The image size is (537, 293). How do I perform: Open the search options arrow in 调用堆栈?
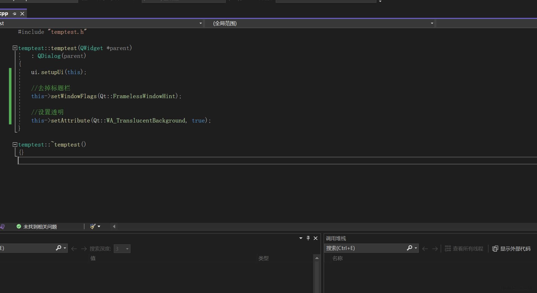[416, 248]
